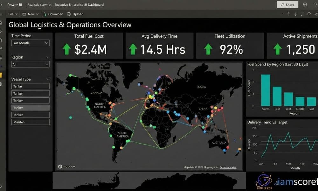The image size is (318, 191).
Task: Click the Share button
Action: [x=287, y=4]
